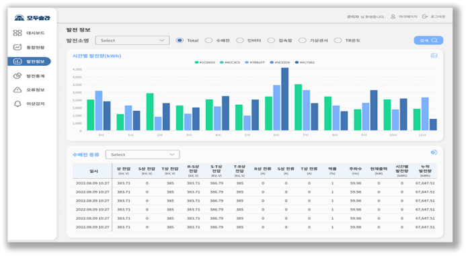Select the 발전통계 pie chart icon

pyautogui.click(x=17, y=76)
